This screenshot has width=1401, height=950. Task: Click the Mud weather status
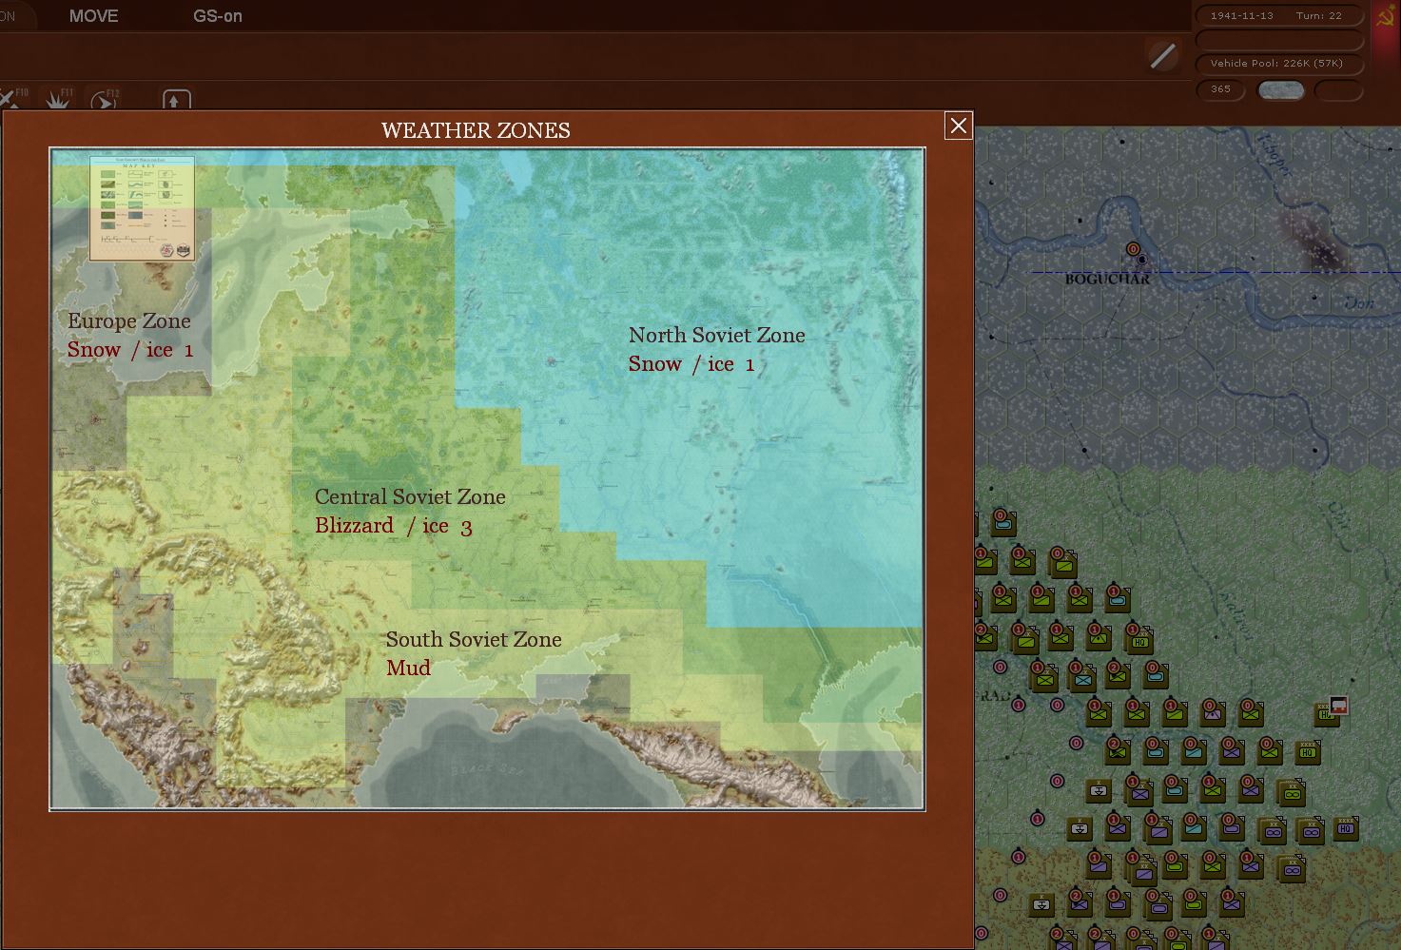coord(408,669)
